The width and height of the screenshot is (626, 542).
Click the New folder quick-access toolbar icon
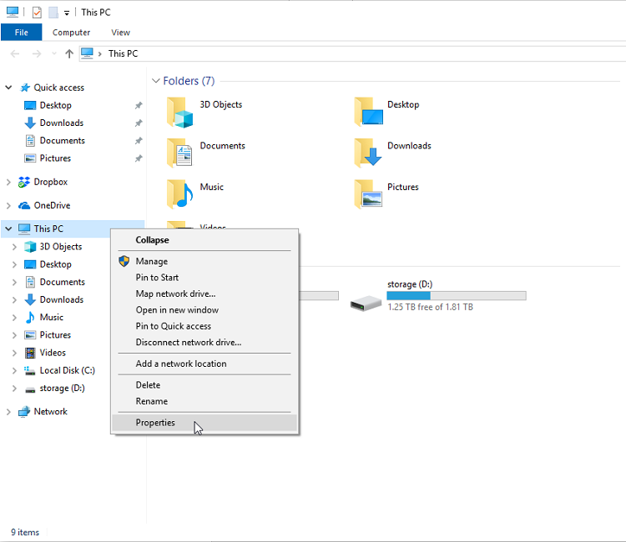coord(53,13)
